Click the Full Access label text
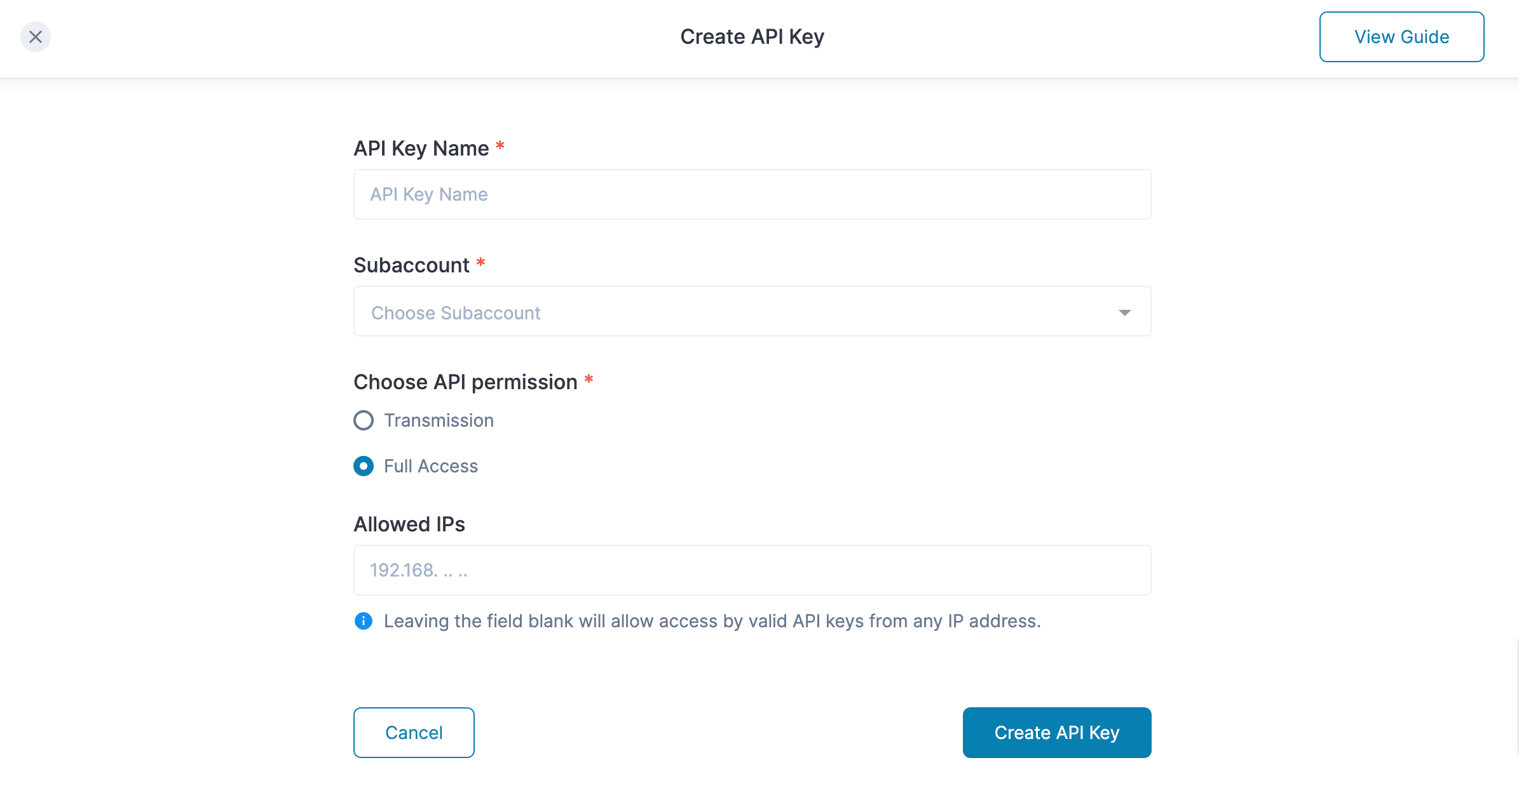 431,466
